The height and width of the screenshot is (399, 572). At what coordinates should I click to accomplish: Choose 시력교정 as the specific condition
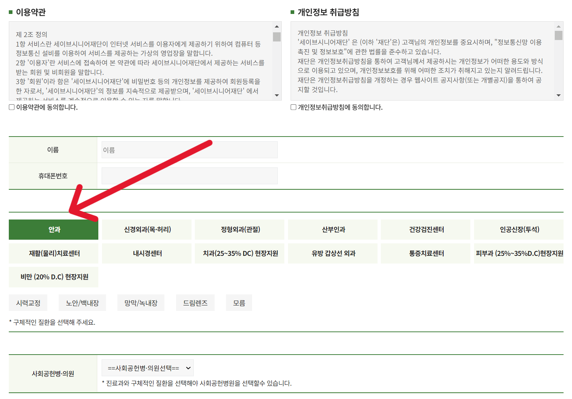click(x=28, y=302)
